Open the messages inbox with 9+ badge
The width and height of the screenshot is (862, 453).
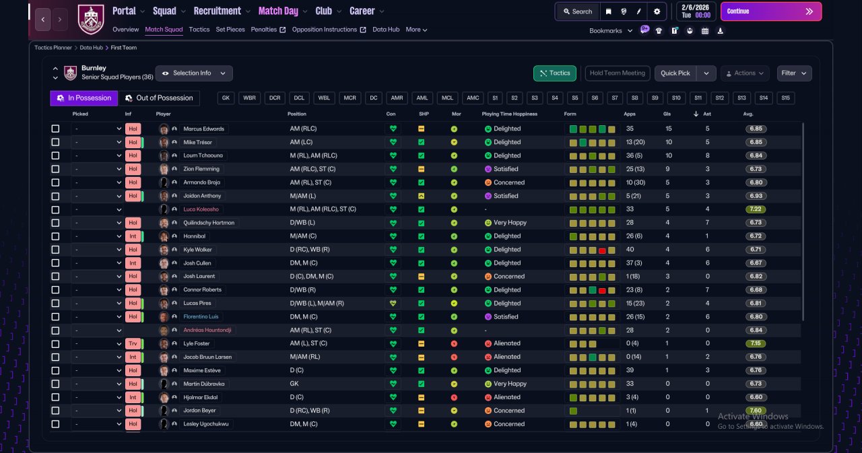pyautogui.click(x=644, y=30)
